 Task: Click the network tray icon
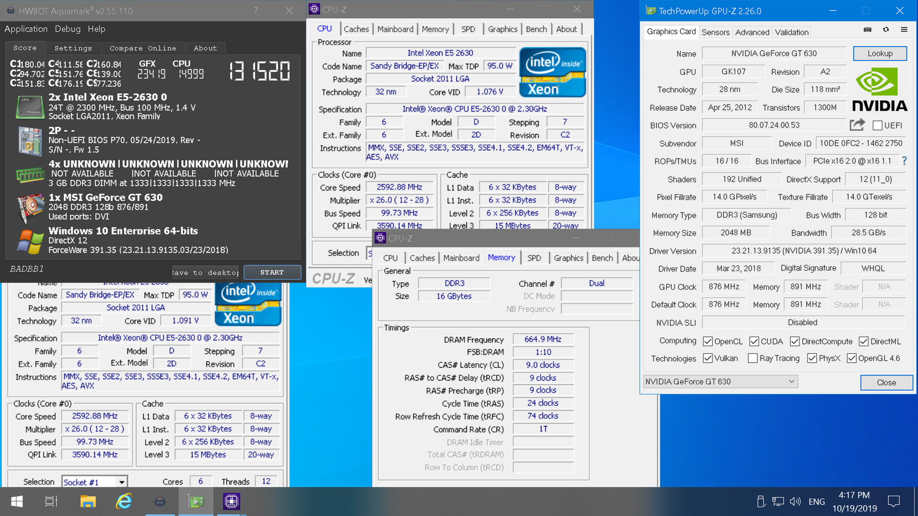coord(778,501)
